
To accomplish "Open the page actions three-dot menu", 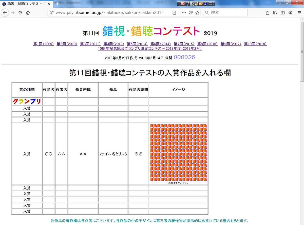I will coord(184,13).
